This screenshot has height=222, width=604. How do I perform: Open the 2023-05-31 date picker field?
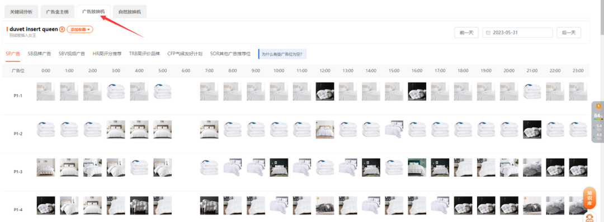tap(517, 33)
